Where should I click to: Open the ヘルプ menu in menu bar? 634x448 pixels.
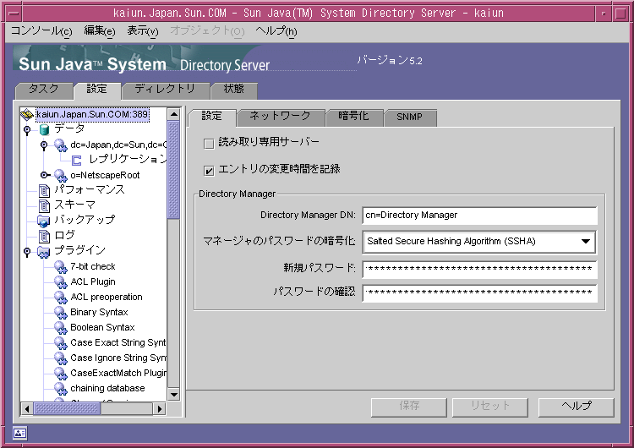(x=276, y=31)
